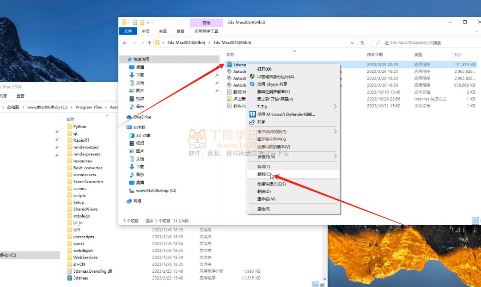Choose 打开(O) from the context menu
This screenshot has width=481, height=287.
(293, 69)
